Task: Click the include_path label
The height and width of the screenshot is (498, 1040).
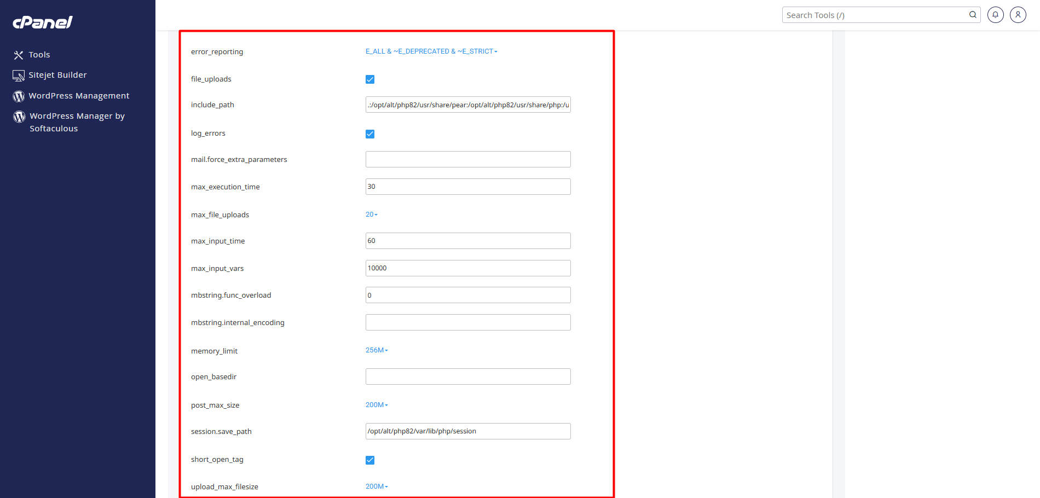Action: [212, 105]
